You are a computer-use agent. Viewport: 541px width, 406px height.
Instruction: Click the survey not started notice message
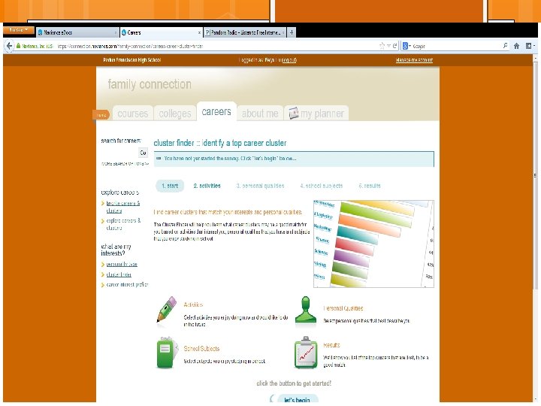(x=294, y=159)
